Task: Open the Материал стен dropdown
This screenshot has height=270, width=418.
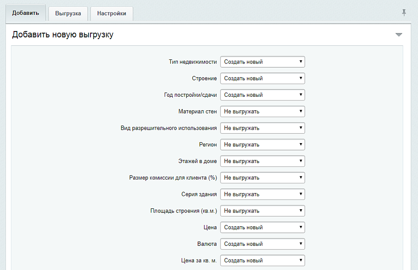Action: coord(262,112)
